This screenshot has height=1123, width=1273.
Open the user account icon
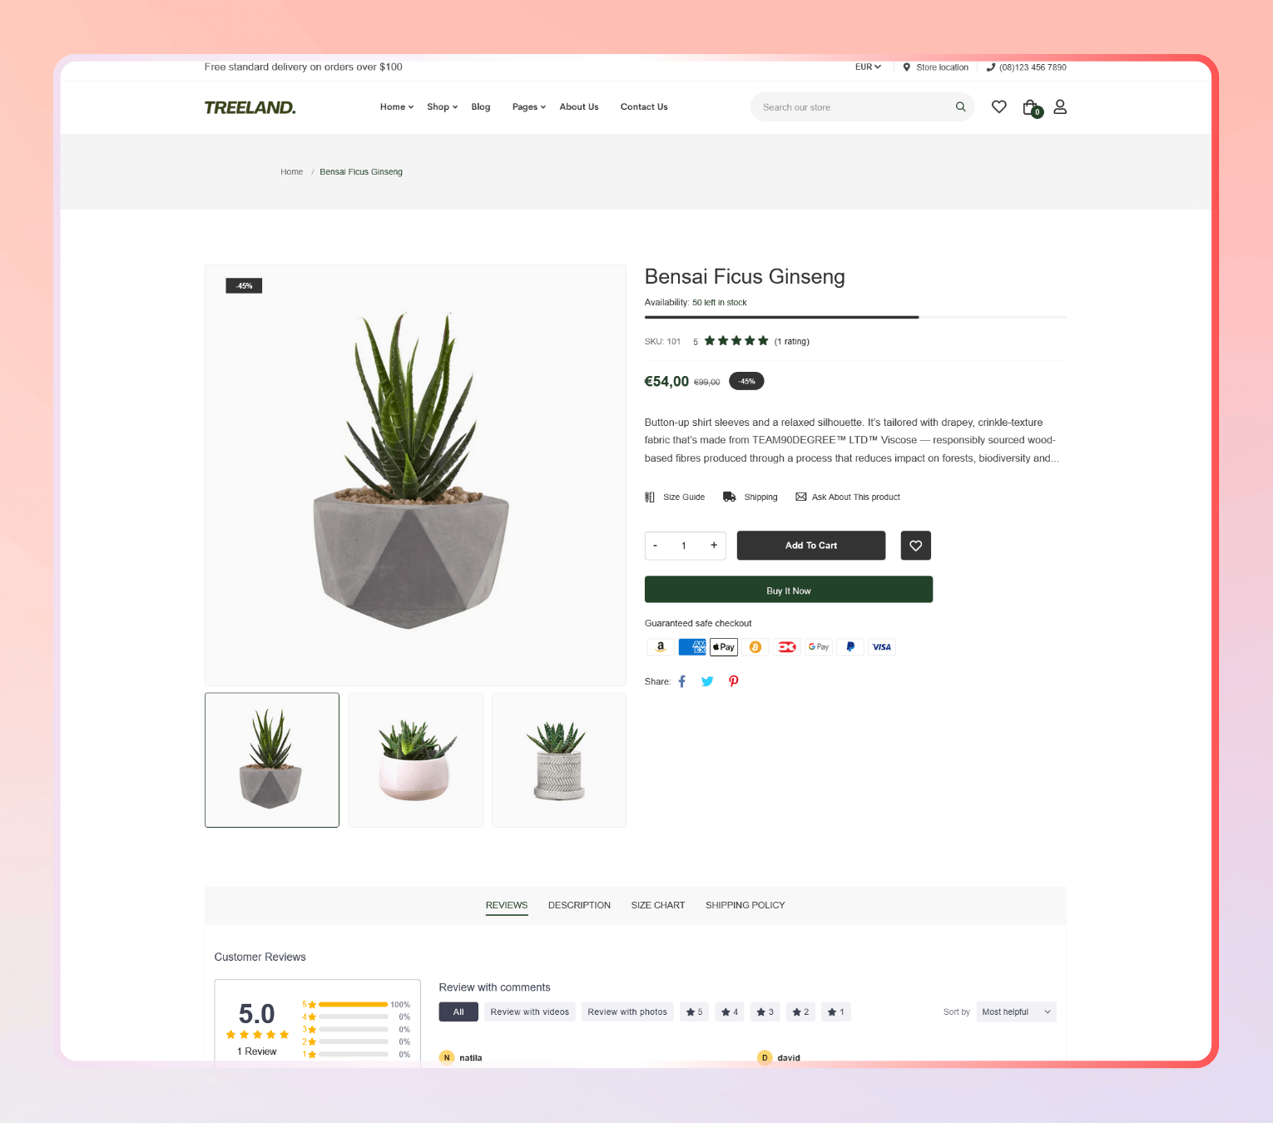1060,106
